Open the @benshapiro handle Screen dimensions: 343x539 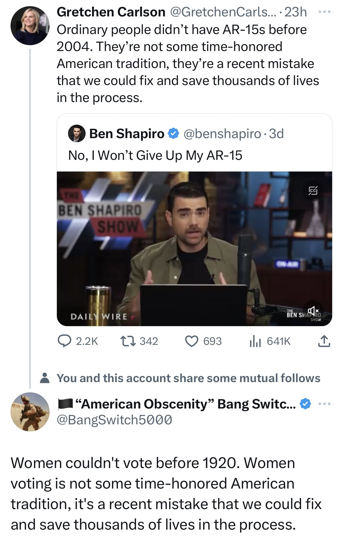(x=222, y=134)
